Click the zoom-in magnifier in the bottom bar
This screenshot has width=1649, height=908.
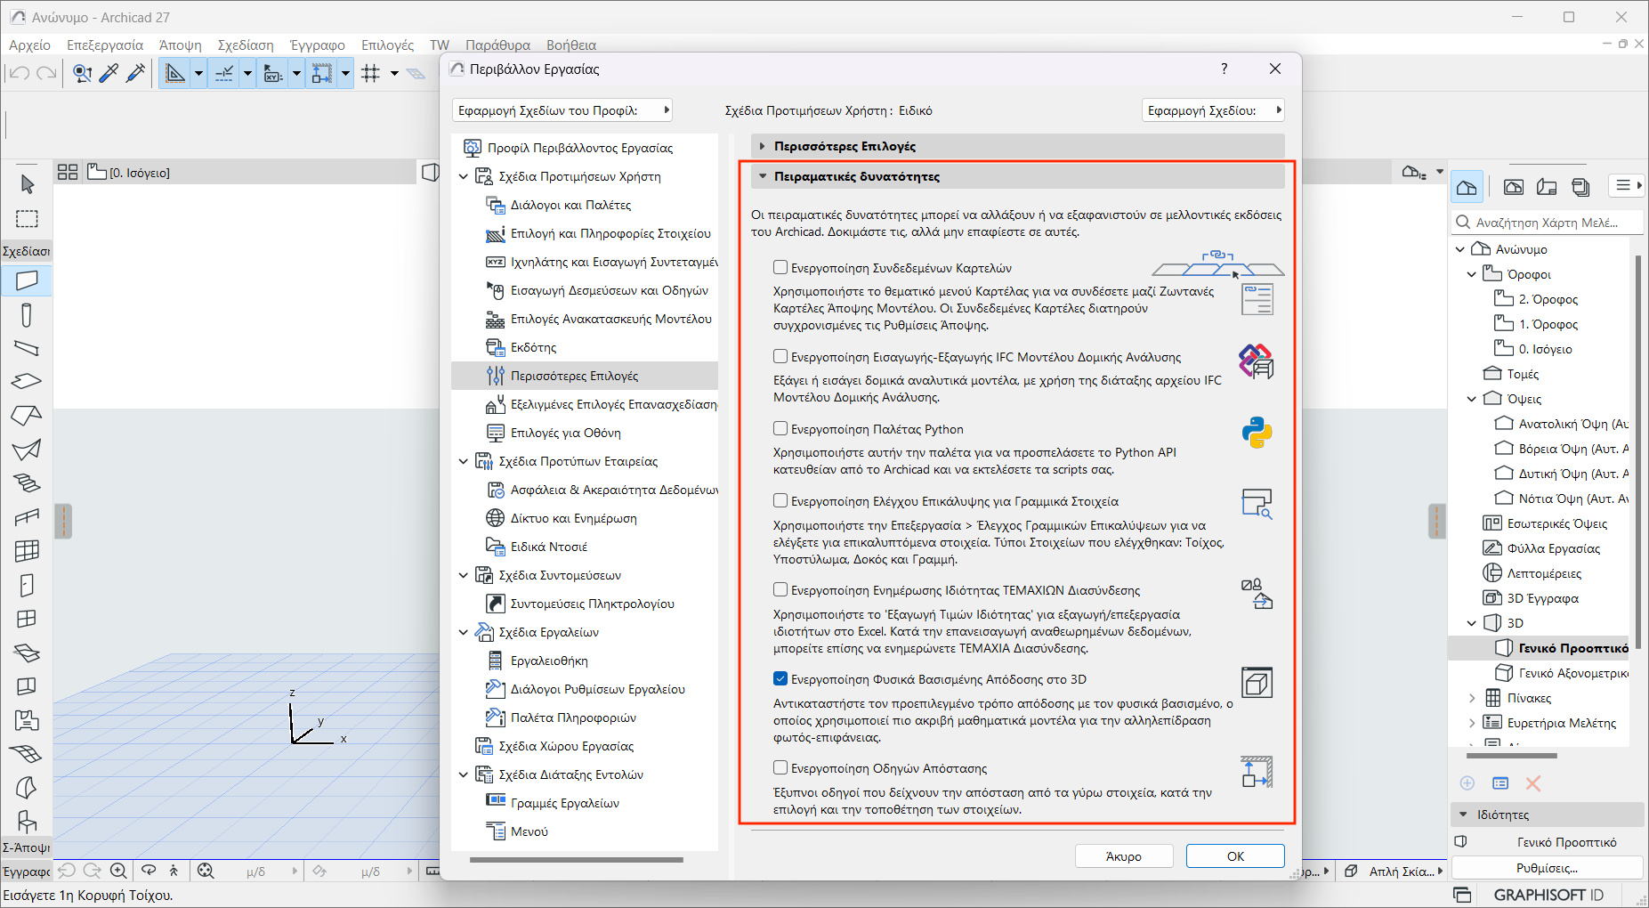point(117,871)
